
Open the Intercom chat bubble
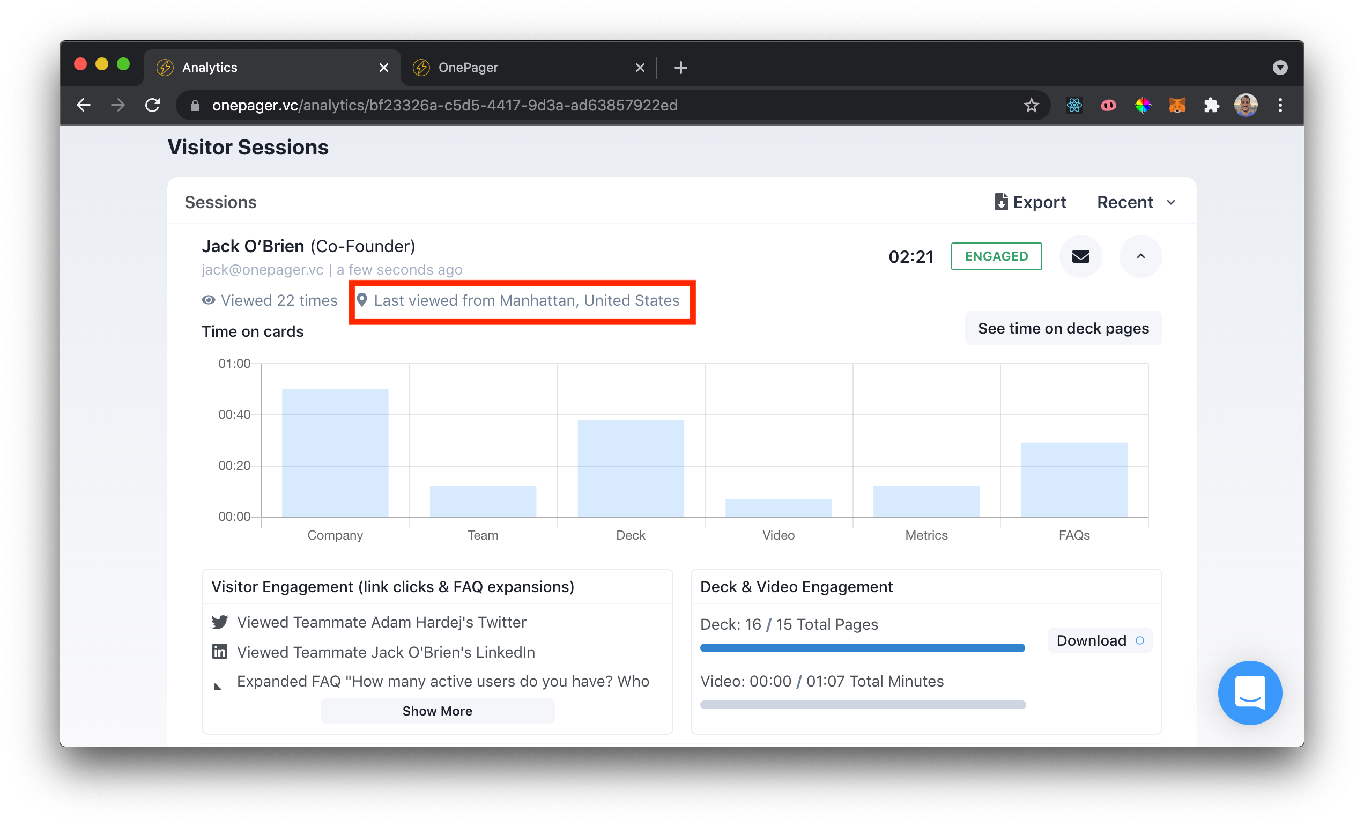tap(1249, 692)
